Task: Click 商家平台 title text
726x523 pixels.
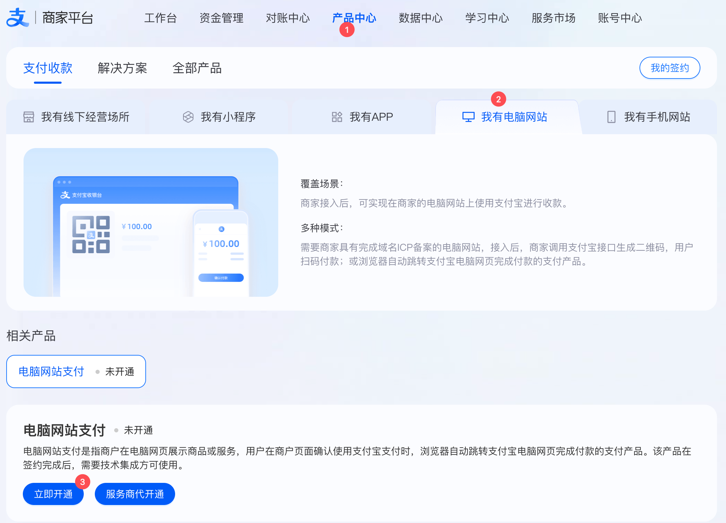Action: 67,18
